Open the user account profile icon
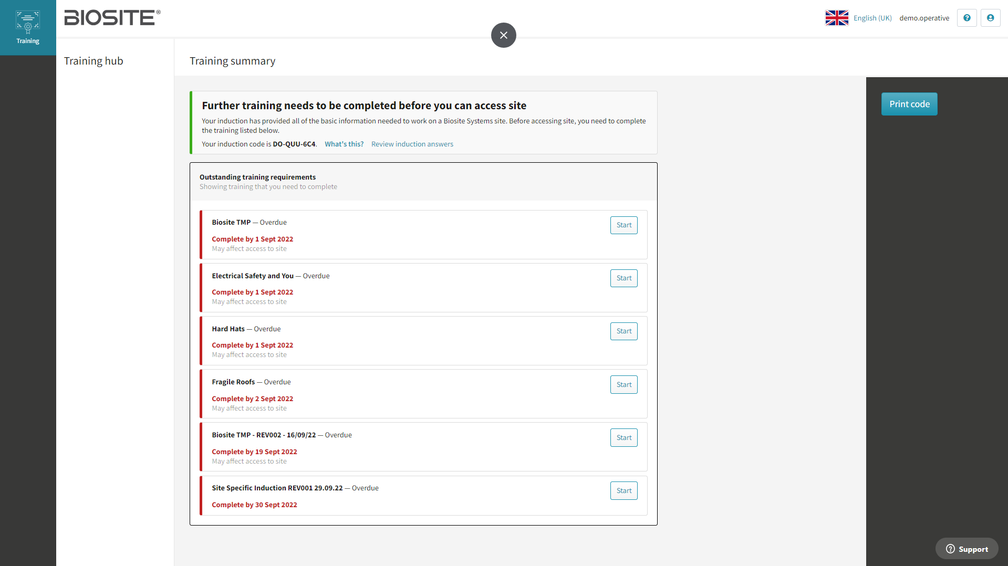1008x566 pixels. click(x=990, y=18)
